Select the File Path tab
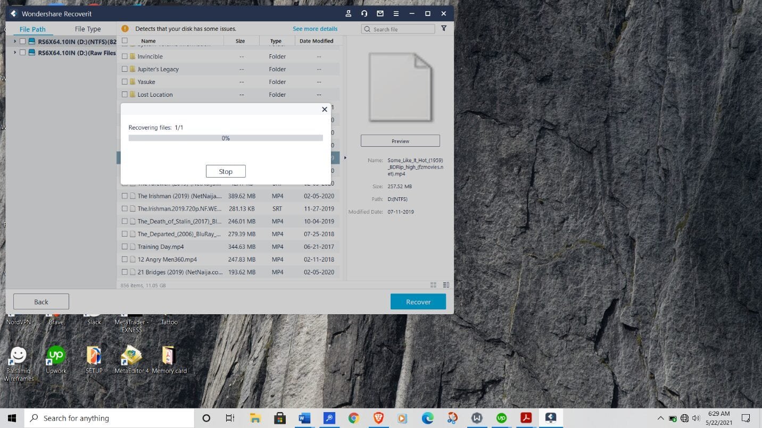The image size is (762, 428). pyautogui.click(x=32, y=29)
